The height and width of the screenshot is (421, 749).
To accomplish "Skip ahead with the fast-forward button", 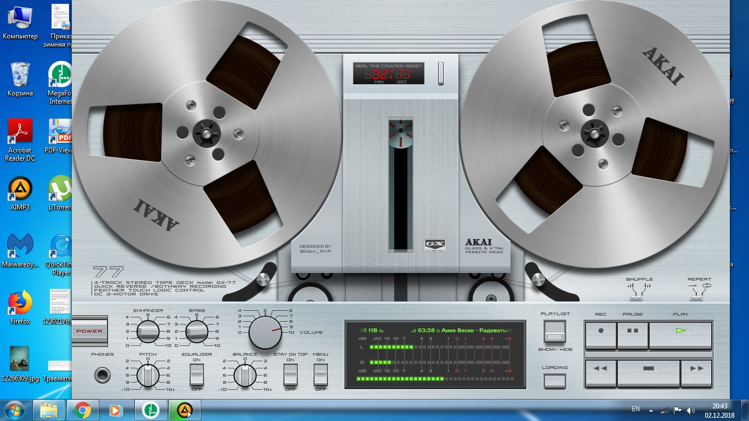I will [x=697, y=373].
